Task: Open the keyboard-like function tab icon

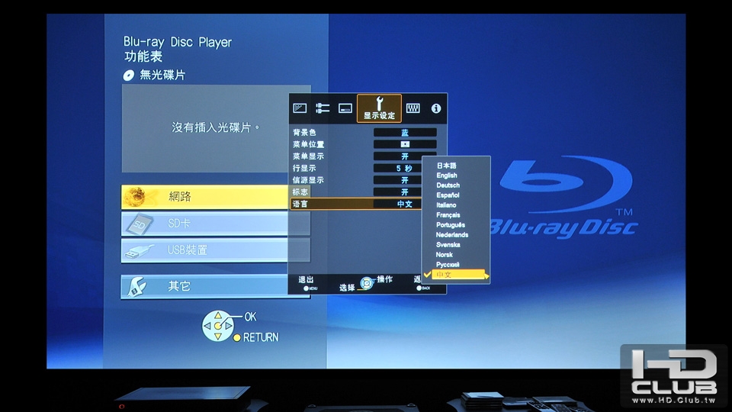Action: pos(413,108)
